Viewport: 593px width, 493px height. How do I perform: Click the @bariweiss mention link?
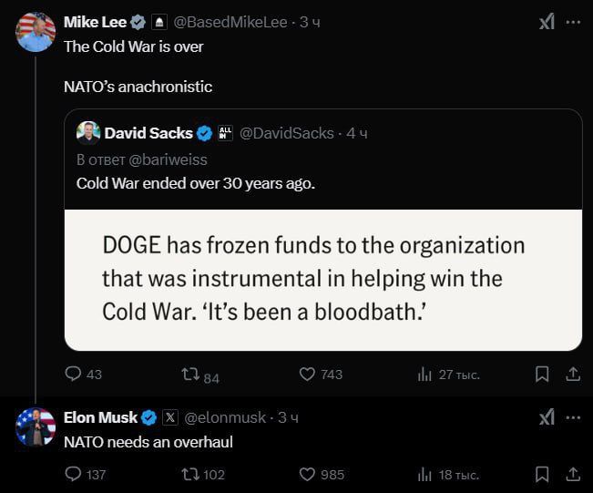coord(176,159)
